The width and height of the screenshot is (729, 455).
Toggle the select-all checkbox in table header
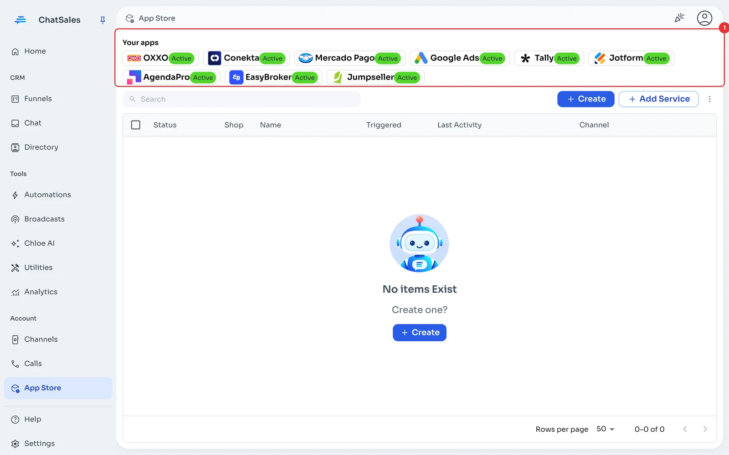[x=136, y=125]
